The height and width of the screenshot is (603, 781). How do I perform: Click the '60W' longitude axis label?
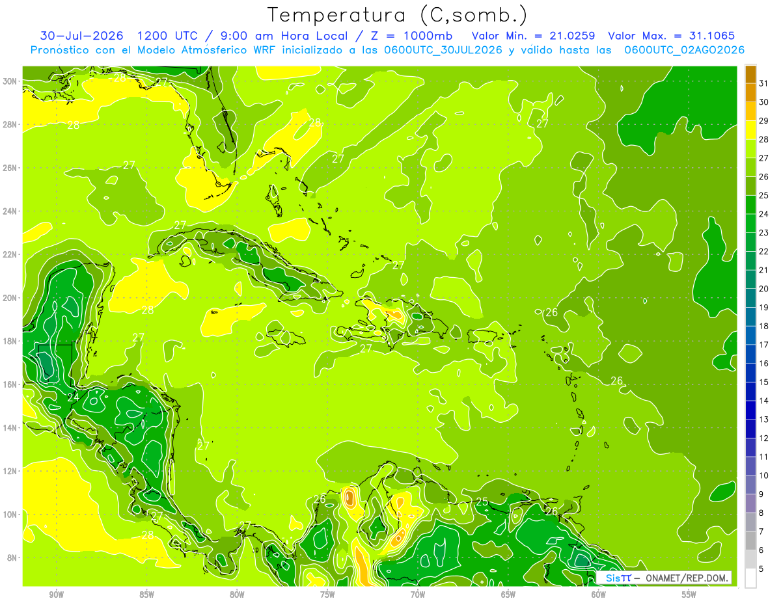pyautogui.click(x=599, y=595)
